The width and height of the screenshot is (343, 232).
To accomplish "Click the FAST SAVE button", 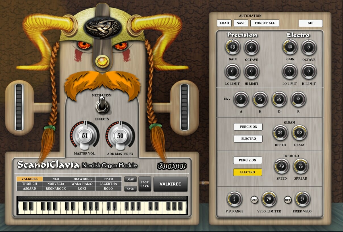I will tap(145, 184).
